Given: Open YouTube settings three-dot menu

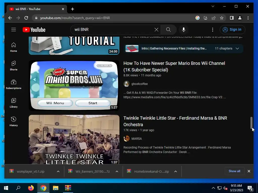Looking at the screenshot, I should pos(213,30).
